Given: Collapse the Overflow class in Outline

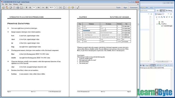Looking at the screenshot, I should [x=157, y=24].
